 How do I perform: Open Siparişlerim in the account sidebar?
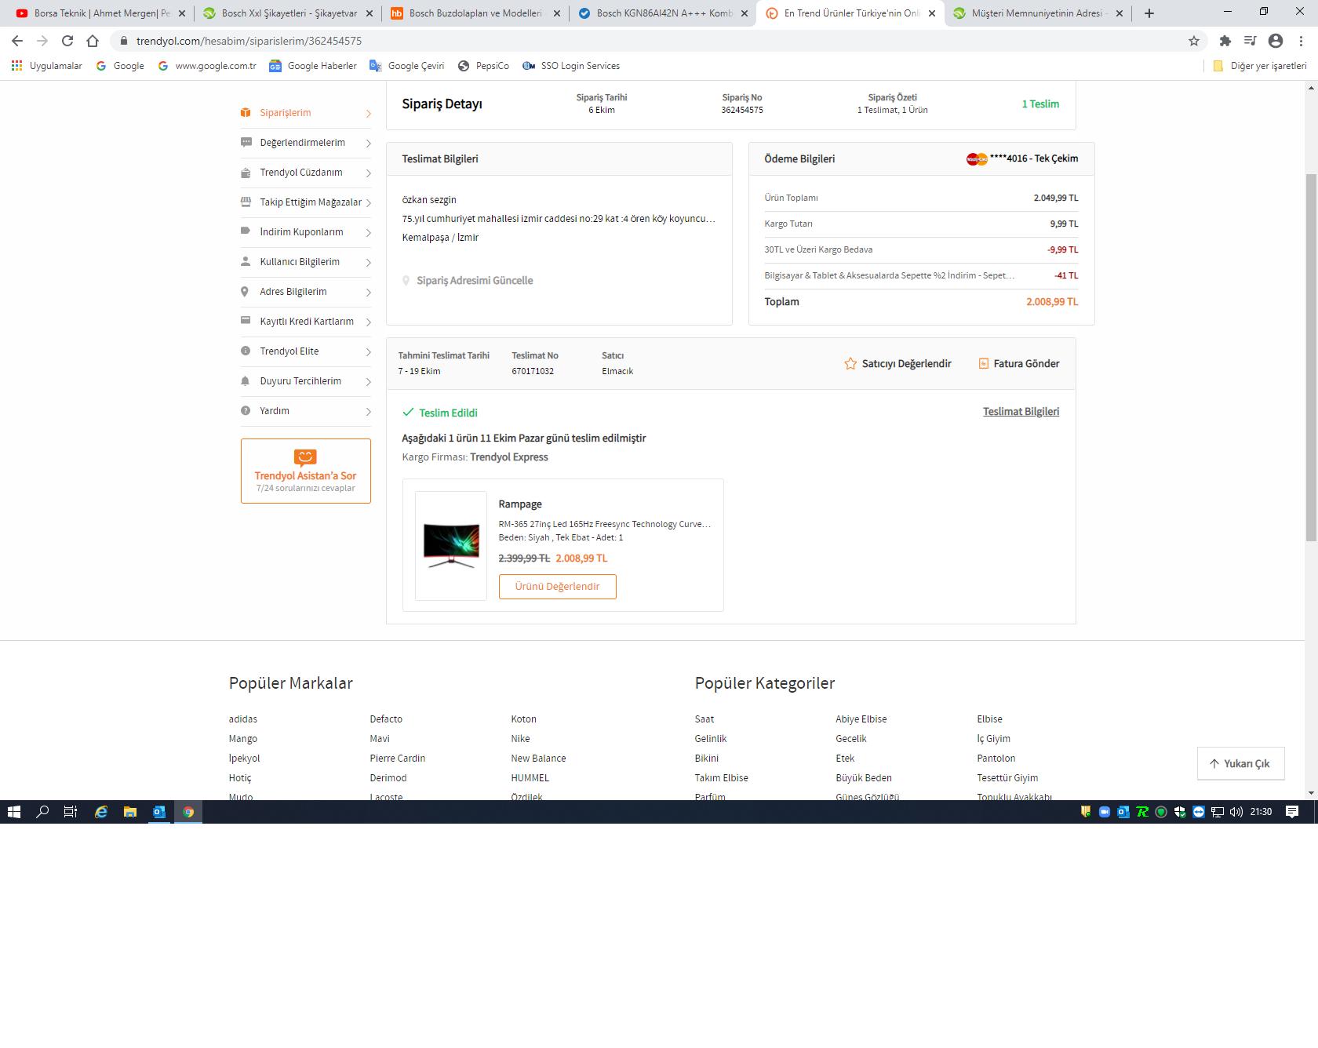pyautogui.click(x=306, y=113)
